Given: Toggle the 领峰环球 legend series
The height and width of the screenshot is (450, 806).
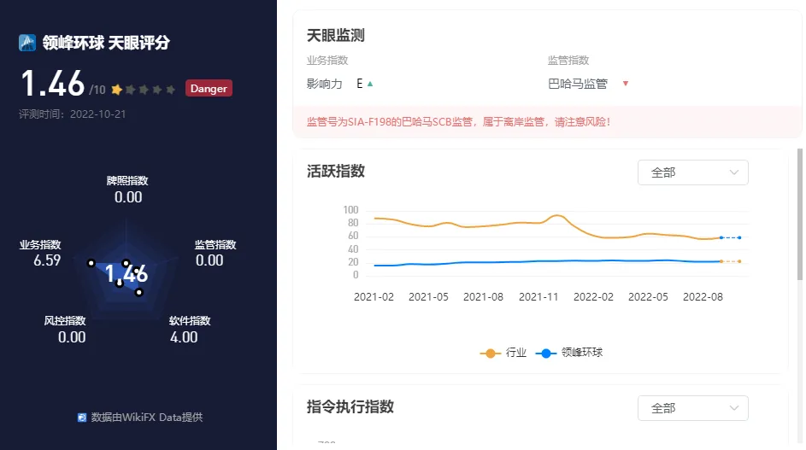Looking at the screenshot, I should point(569,353).
